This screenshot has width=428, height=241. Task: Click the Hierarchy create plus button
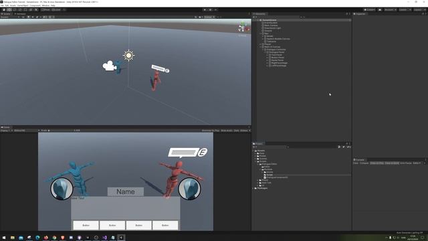(x=254, y=17)
